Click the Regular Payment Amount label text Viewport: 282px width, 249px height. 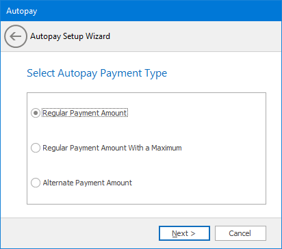(85, 113)
